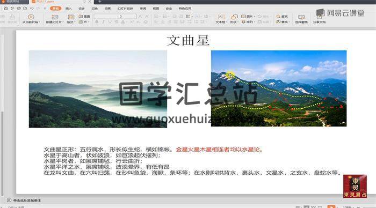Click the line starting 水星平洋之水
This screenshot has height=208, width=376.
point(107,167)
